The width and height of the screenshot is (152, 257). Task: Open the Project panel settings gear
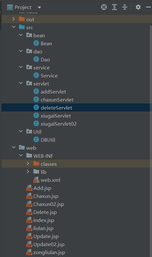point(138,7)
